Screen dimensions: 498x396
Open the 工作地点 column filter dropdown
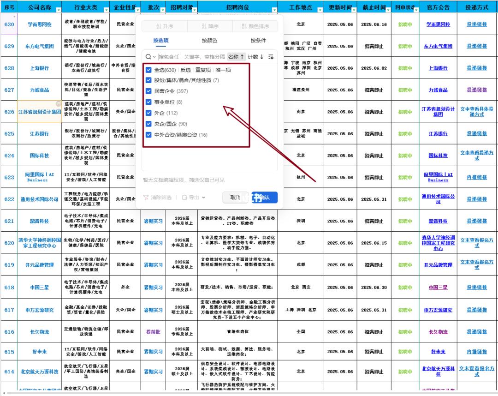coord(320,10)
